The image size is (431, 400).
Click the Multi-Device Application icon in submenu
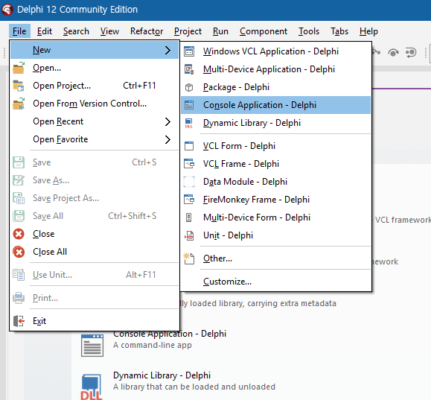189,69
